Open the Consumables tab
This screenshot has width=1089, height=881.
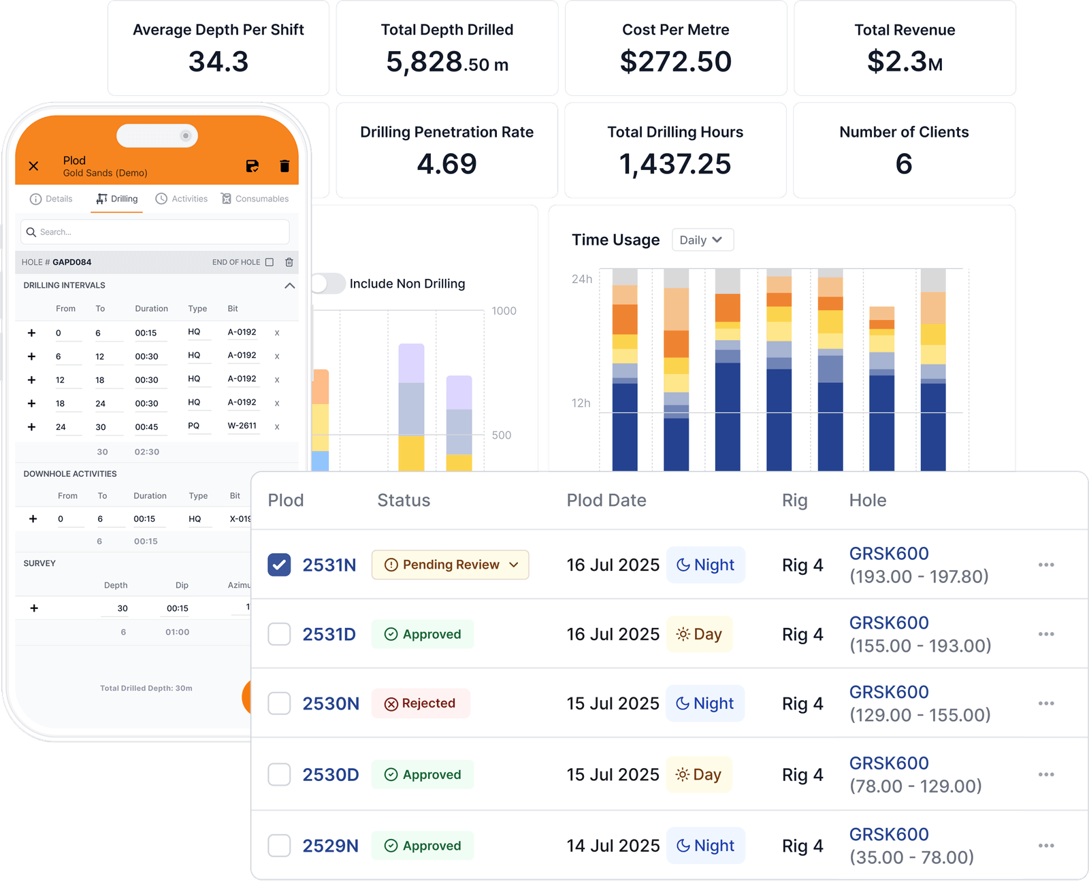pos(255,199)
